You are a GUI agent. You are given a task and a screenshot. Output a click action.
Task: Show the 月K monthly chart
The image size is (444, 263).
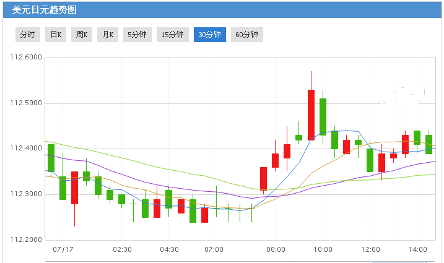[108, 35]
